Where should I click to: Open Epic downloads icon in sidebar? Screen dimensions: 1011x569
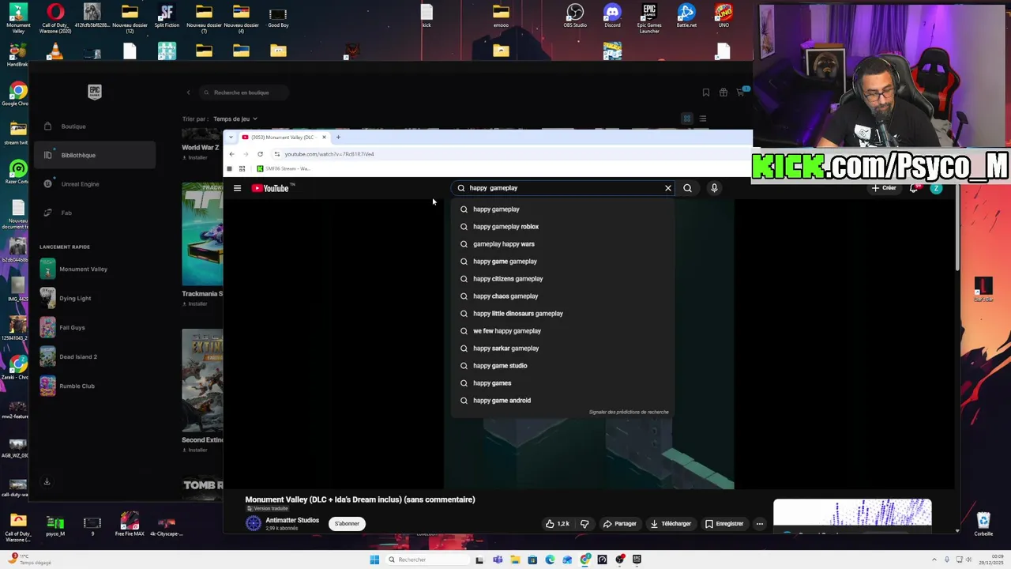coord(47,482)
